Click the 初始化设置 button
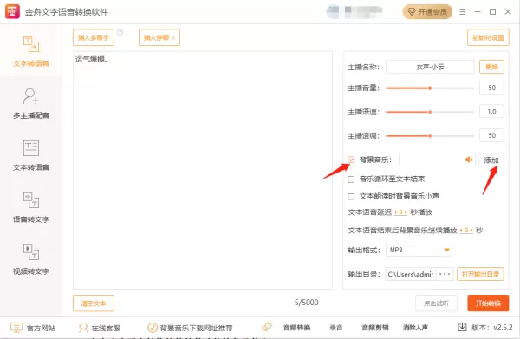Image resolution: width=520 pixels, height=339 pixels. (x=488, y=37)
